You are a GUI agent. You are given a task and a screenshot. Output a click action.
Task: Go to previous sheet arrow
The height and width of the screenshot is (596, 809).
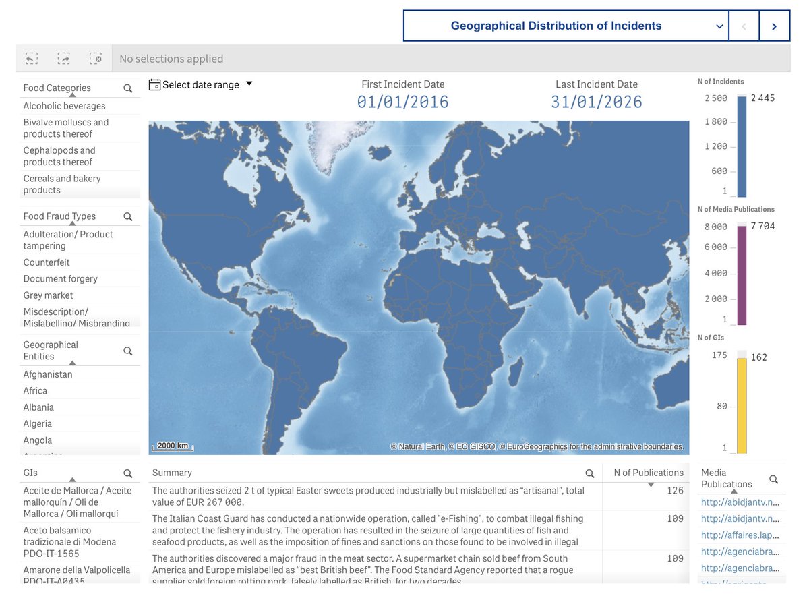click(744, 26)
